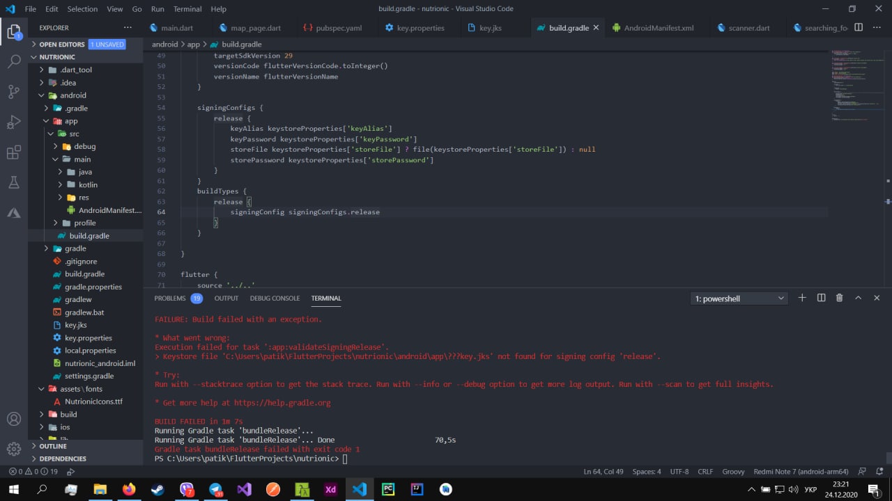This screenshot has height=501, width=892.
Task: Open PyCharm from the taskbar
Action: [388, 489]
